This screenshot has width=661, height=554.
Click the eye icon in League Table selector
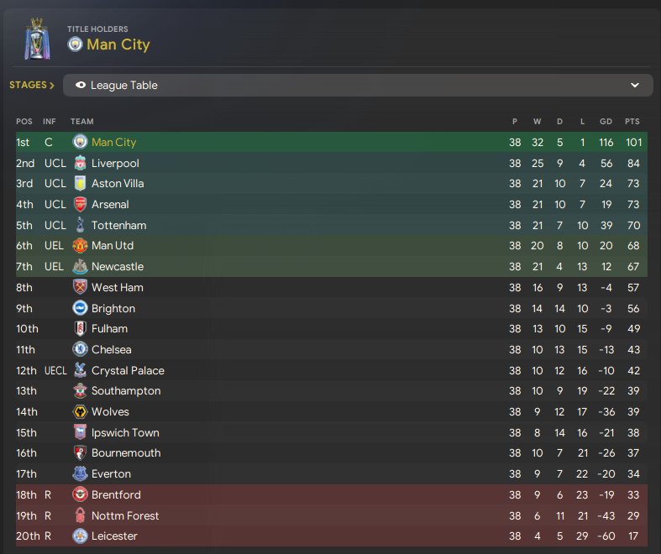click(81, 85)
